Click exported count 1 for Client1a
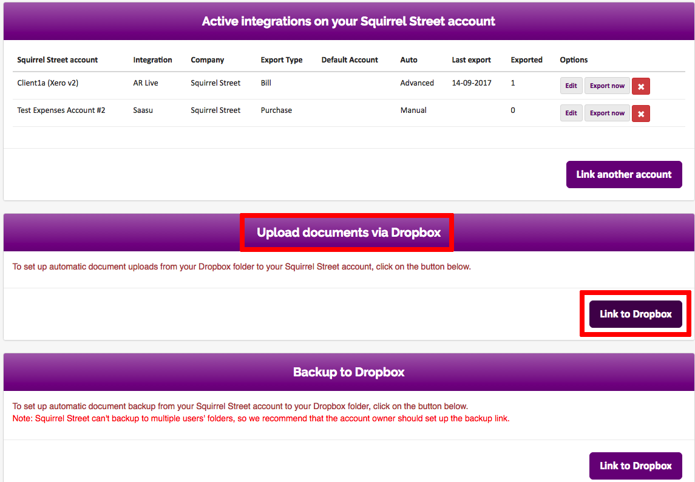Screen dimensions: 695x482 513,83
